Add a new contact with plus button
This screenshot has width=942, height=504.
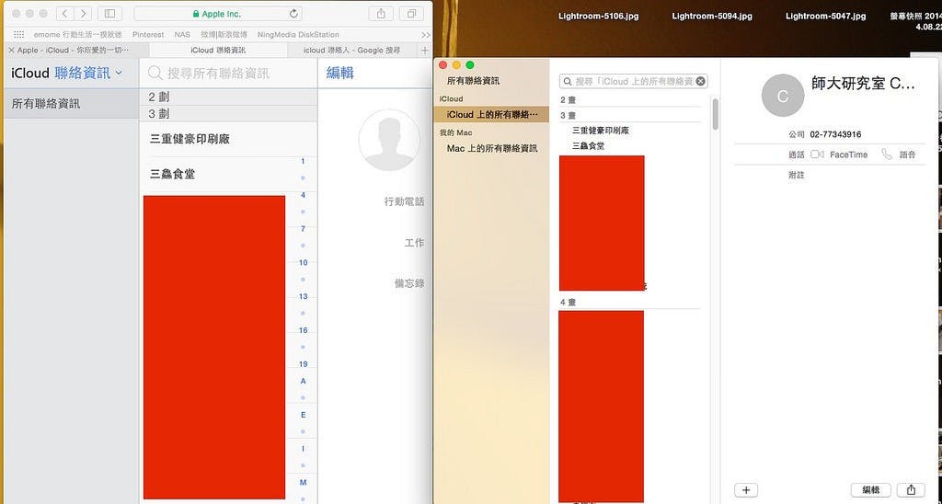(746, 490)
